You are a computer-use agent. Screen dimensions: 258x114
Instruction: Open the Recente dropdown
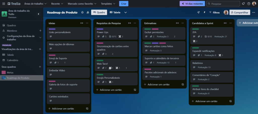(57, 4)
